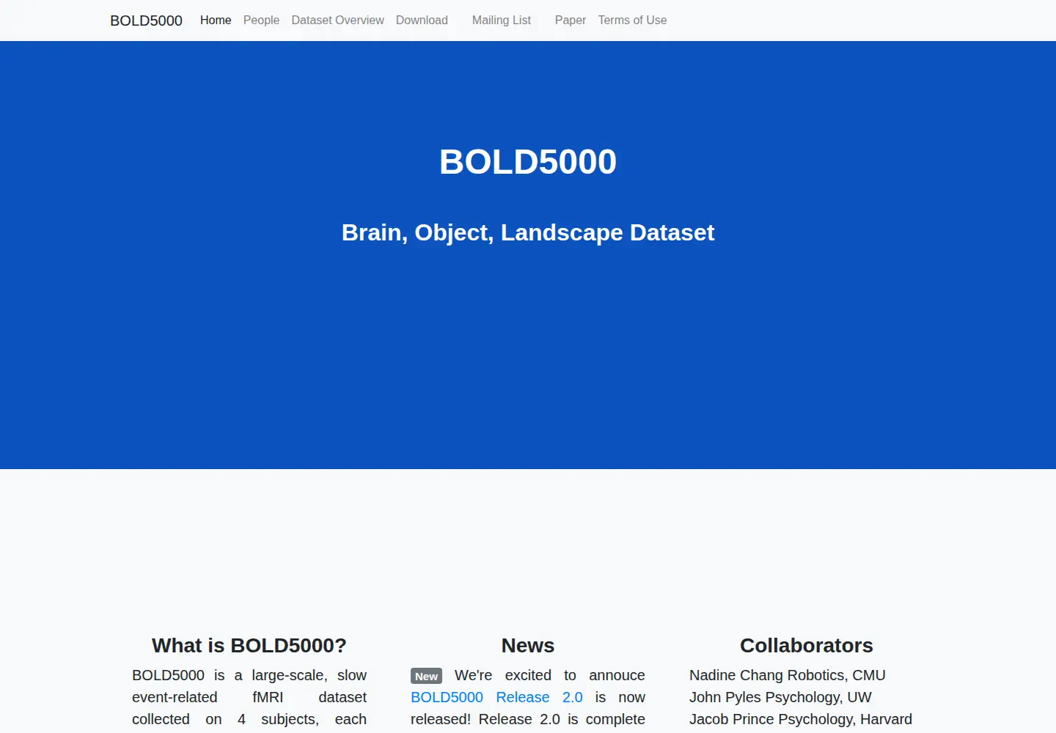Open the Home nav item
Viewport: 1056px width, 733px height.
tap(216, 21)
